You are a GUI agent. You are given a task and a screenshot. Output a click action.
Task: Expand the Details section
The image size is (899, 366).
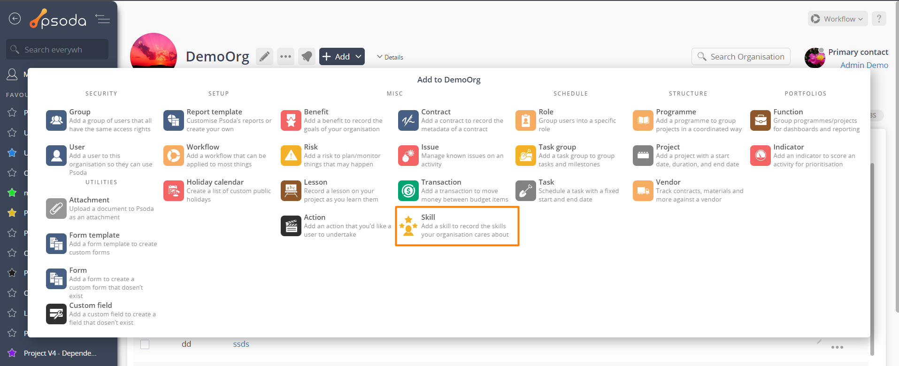click(x=390, y=57)
